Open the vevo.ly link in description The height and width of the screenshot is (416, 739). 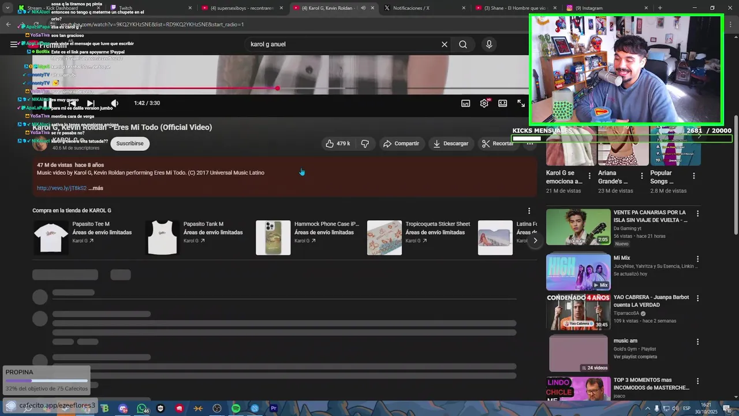[x=62, y=188]
